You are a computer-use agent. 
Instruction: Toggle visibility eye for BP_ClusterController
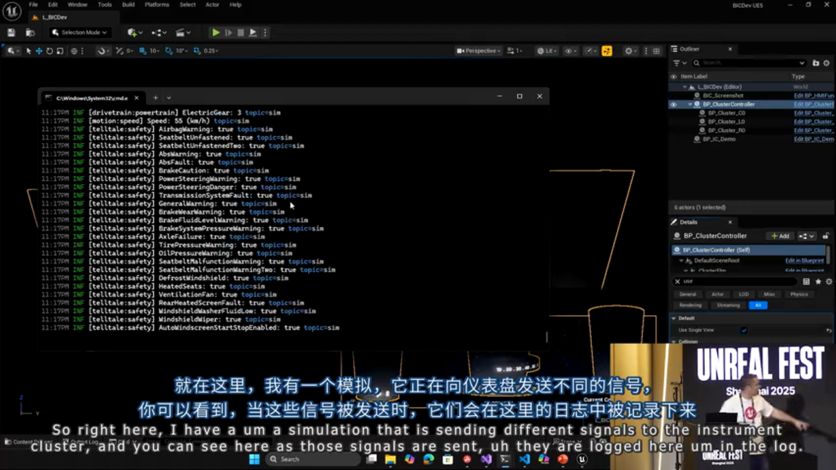(x=673, y=104)
